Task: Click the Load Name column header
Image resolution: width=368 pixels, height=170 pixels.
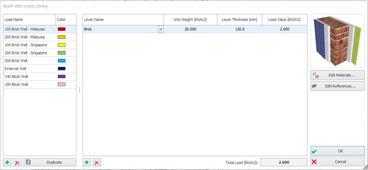Action: [29, 20]
